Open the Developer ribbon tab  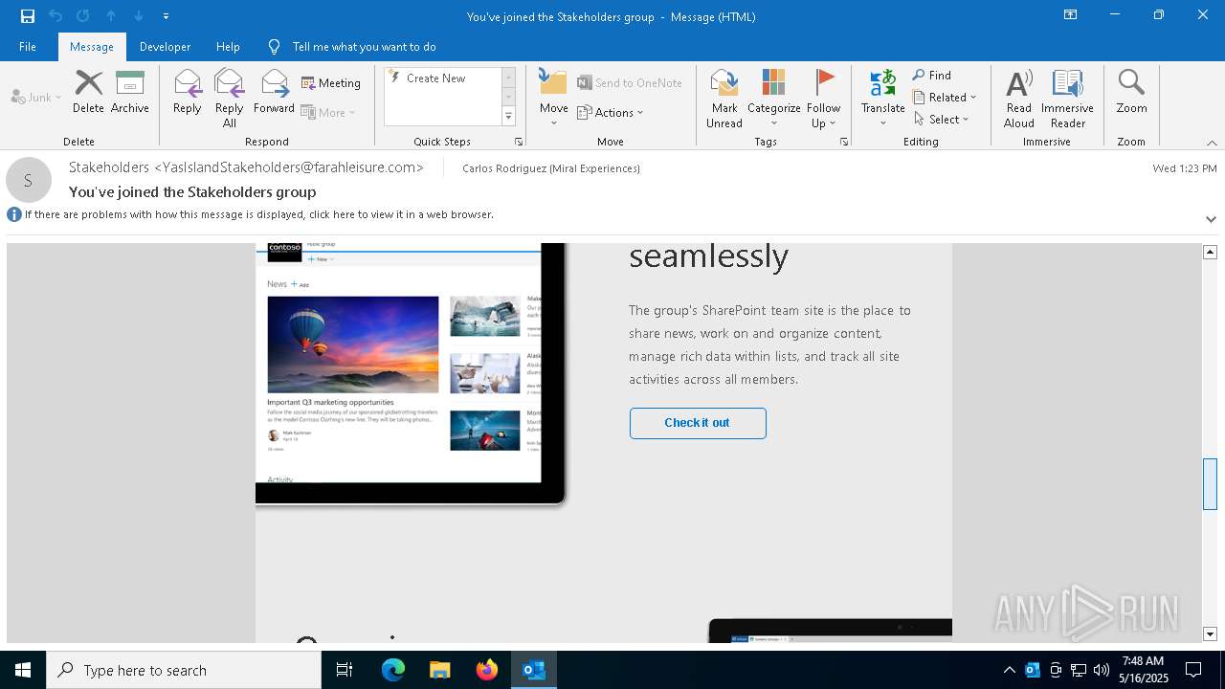(x=165, y=46)
